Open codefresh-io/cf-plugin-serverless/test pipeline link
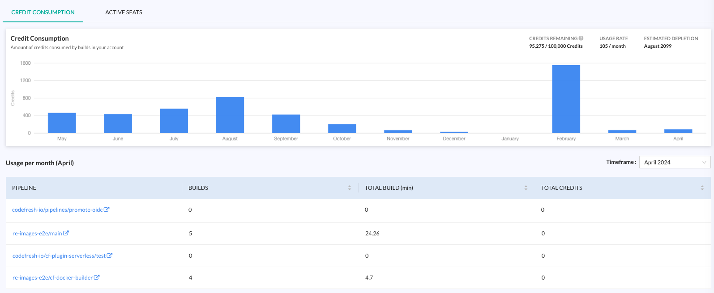 (59, 256)
